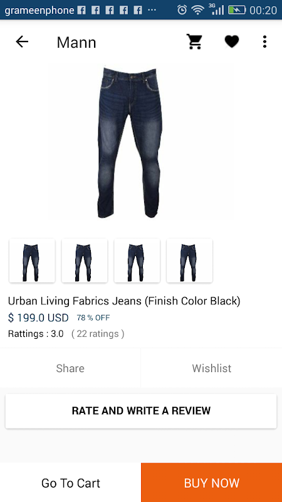This screenshot has height=502, width=282.
Task: Tap the alarm clock status icon
Action: (182, 10)
